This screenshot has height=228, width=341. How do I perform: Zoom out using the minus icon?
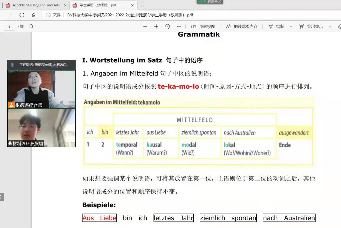[145, 26]
